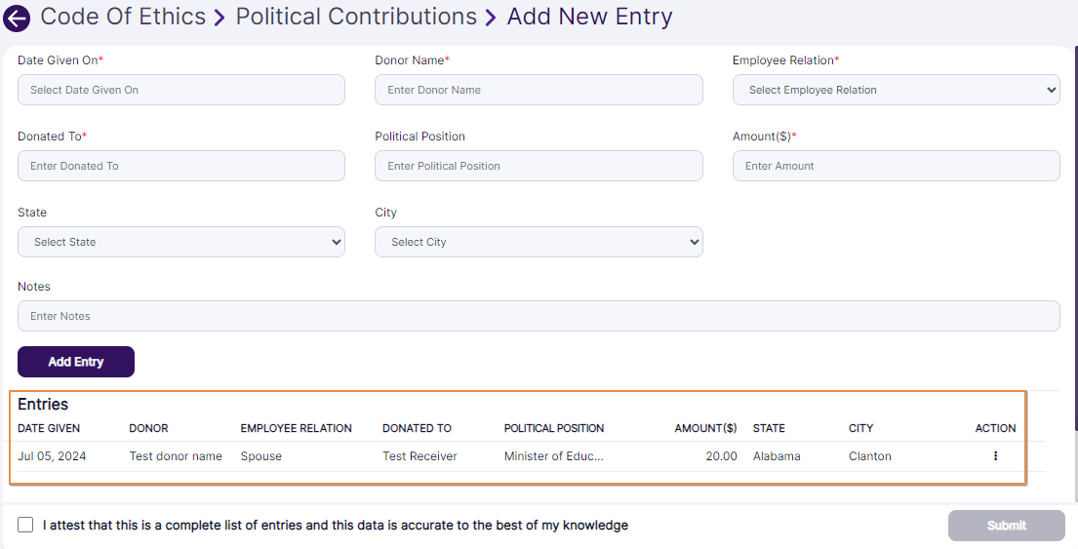Focus the Date Given On field
The height and width of the screenshot is (549, 1078).
pos(181,90)
